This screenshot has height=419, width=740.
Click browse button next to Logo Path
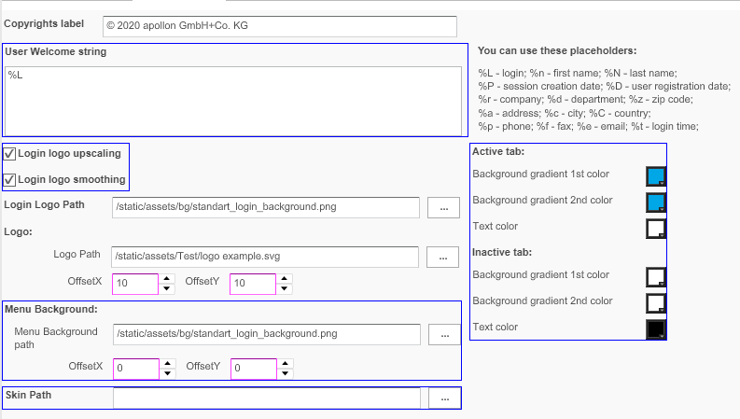(443, 256)
